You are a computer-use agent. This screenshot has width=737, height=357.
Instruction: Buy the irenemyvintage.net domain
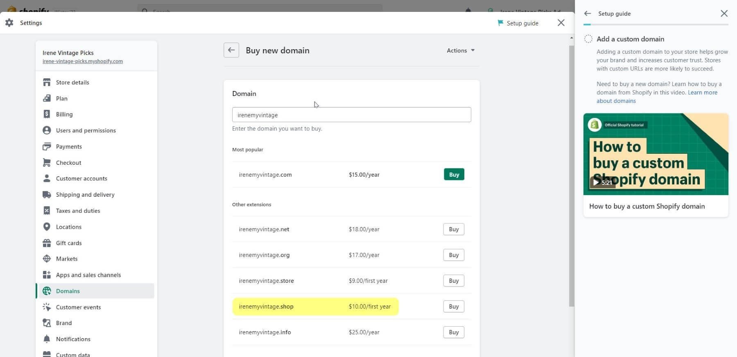454,229
